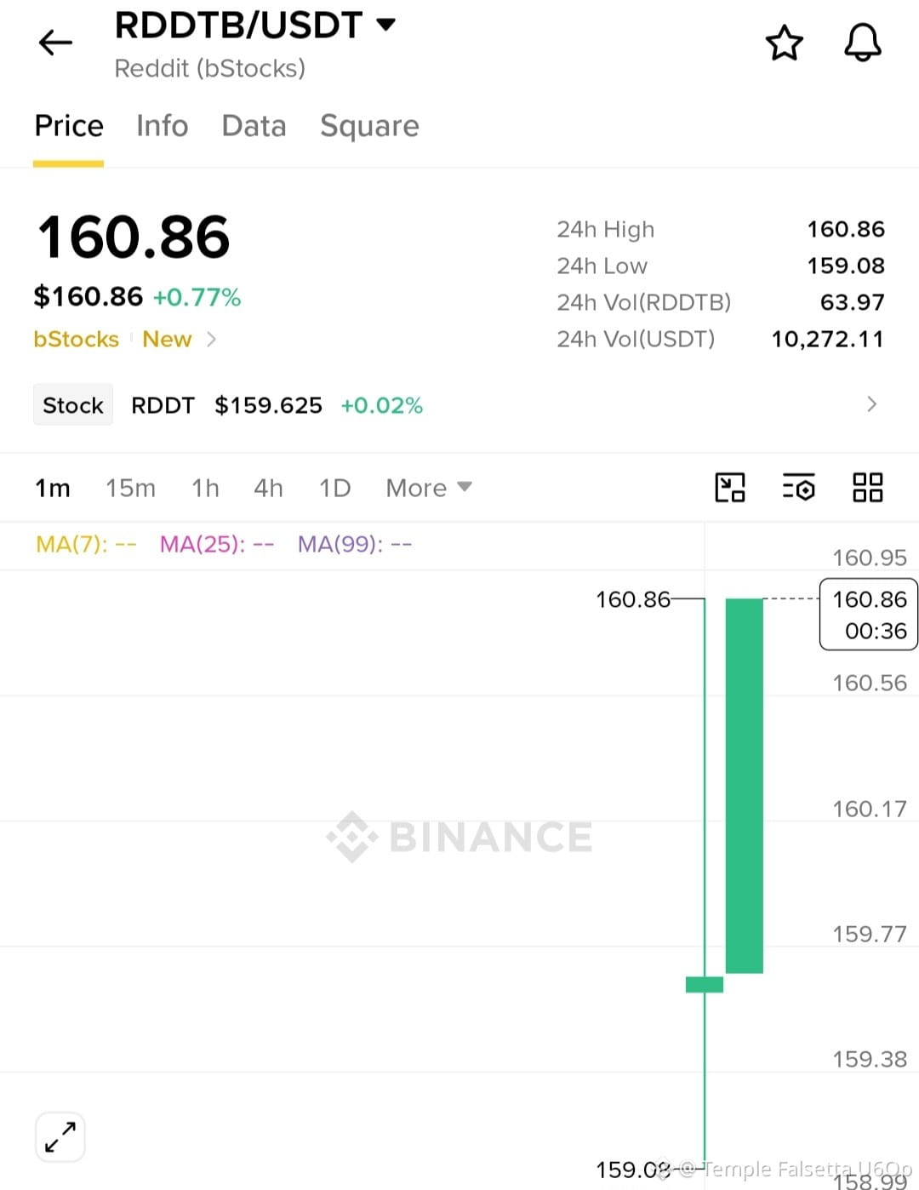Screen dimensions: 919x1190
Task: Open the grid layout icon
Action: (x=868, y=488)
